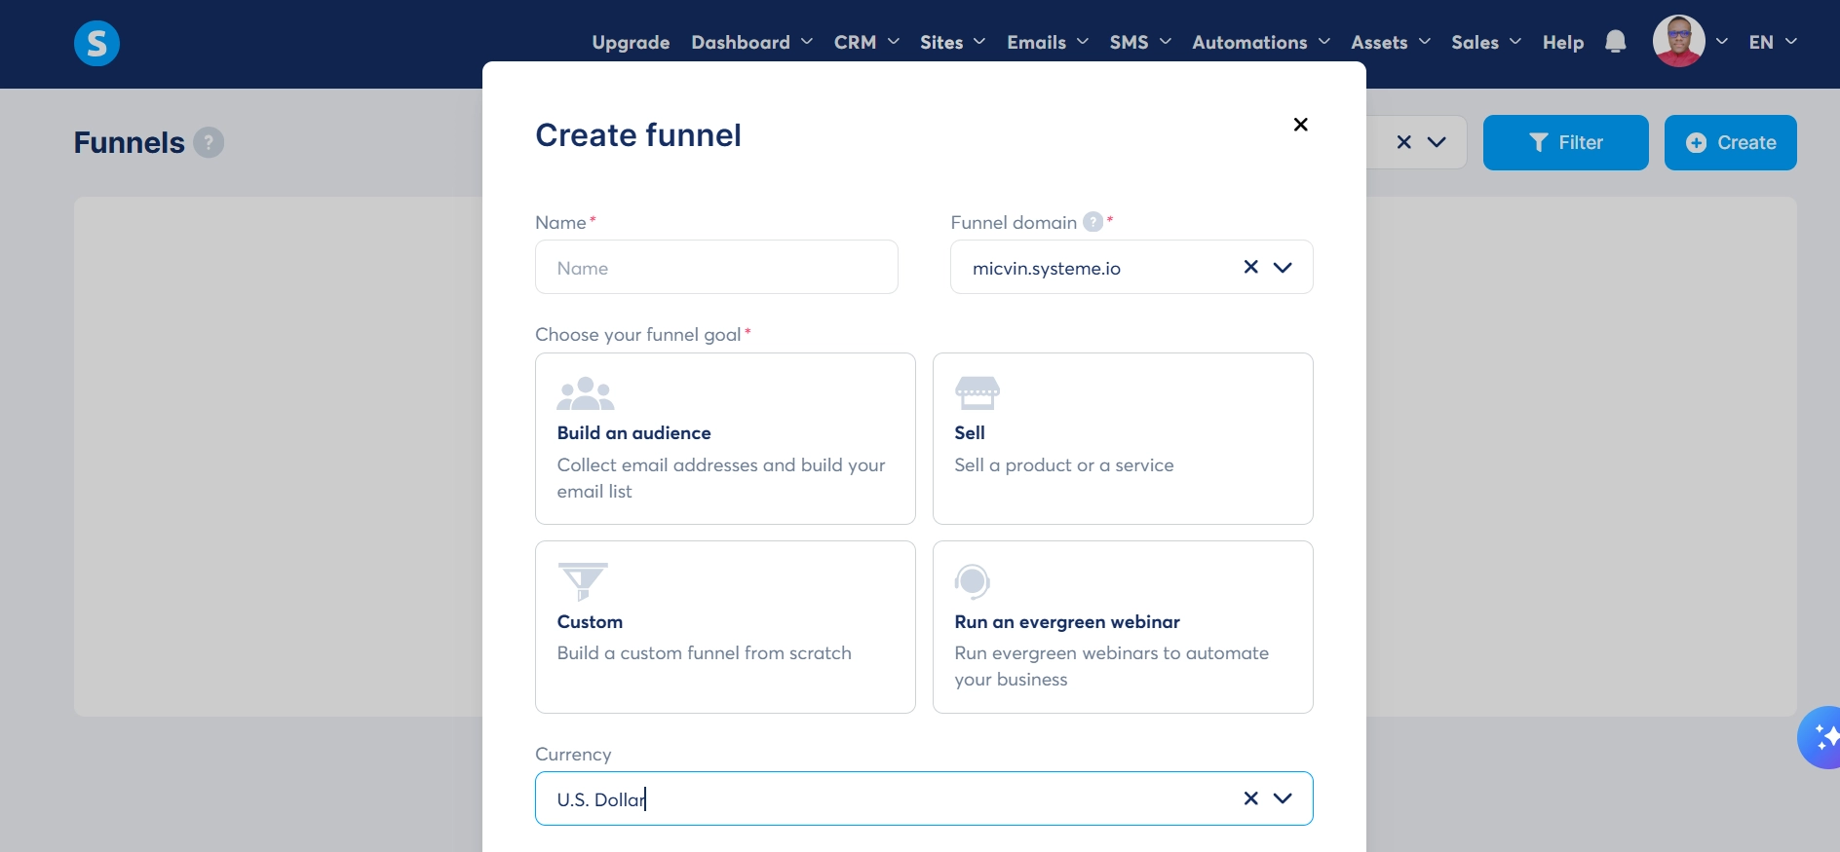Click the Funnels help question mark
Screen dimensions: 1840x852
point(209,142)
